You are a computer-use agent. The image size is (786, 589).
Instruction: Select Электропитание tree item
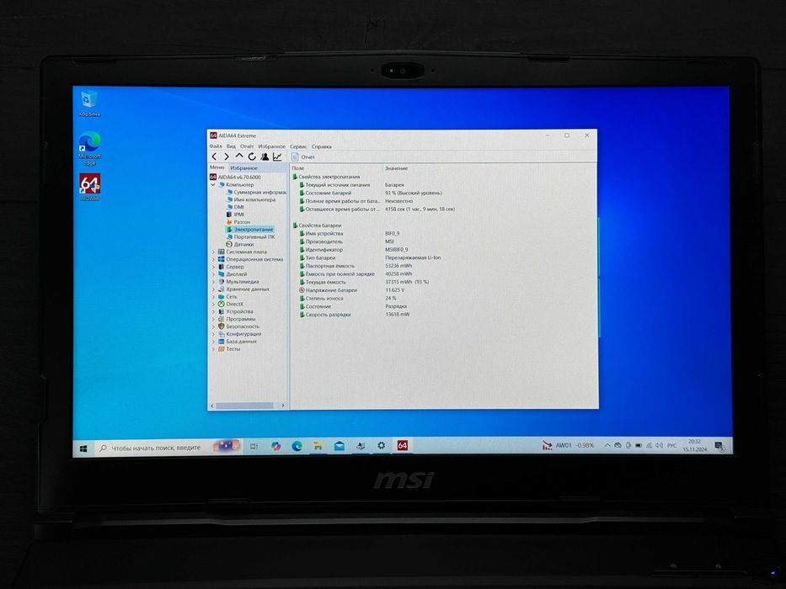[x=249, y=230]
